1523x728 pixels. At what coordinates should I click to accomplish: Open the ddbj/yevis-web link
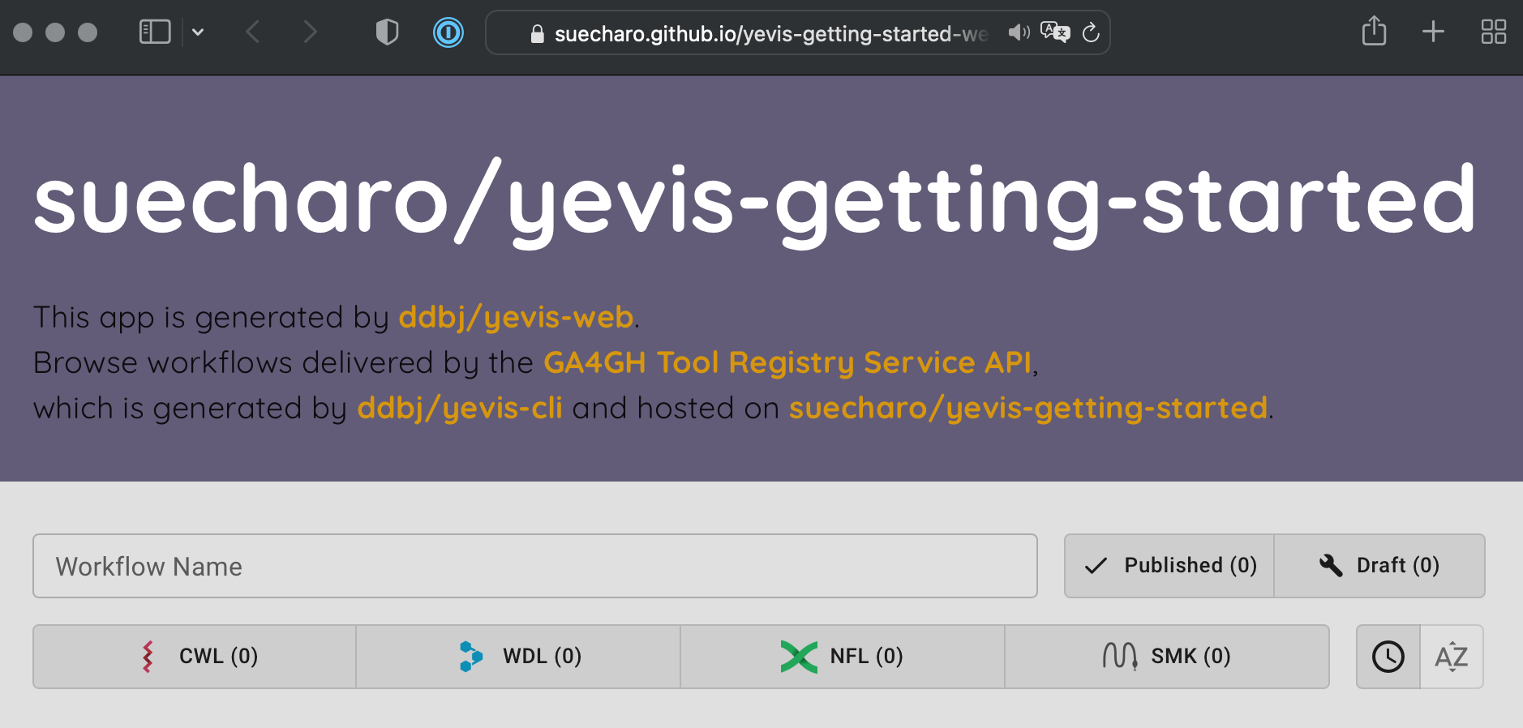(x=516, y=317)
